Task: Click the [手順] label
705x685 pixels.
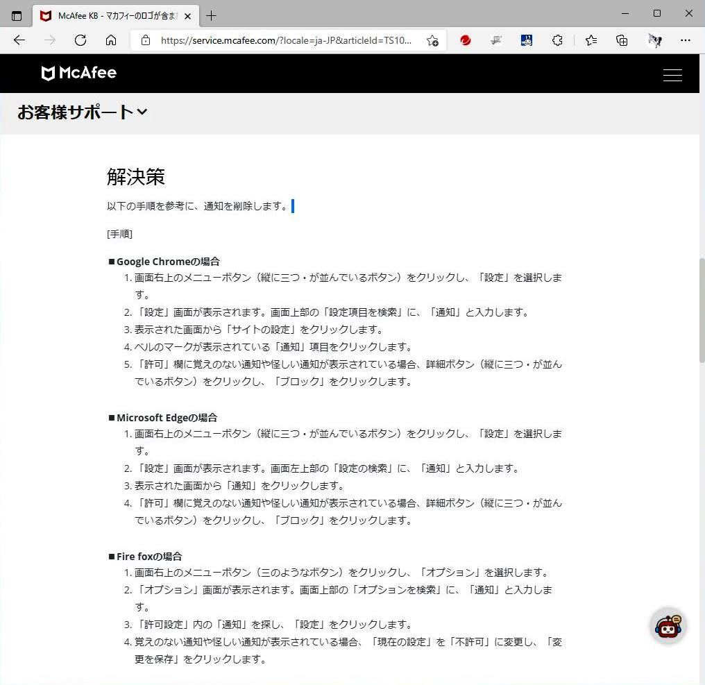Action: click(x=119, y=234)
